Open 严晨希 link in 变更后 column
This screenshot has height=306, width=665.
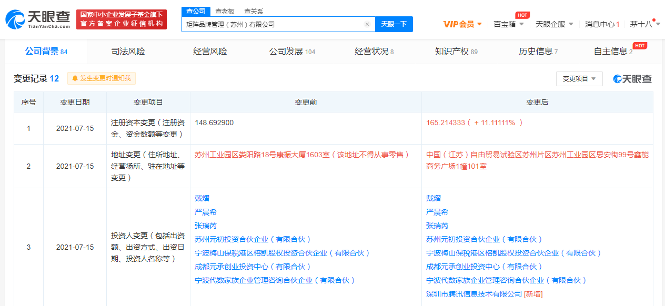[437, 212]
